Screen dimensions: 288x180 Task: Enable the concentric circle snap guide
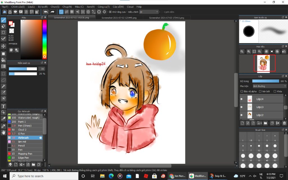point(88,12)
